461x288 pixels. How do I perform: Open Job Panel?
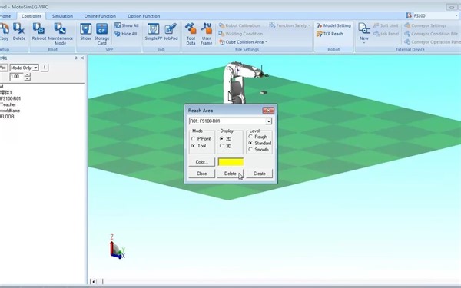(x=386, y=34)
